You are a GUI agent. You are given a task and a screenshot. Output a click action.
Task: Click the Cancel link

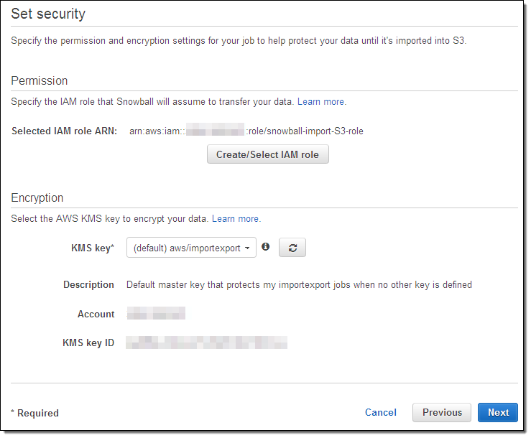[x=381, y=412]
